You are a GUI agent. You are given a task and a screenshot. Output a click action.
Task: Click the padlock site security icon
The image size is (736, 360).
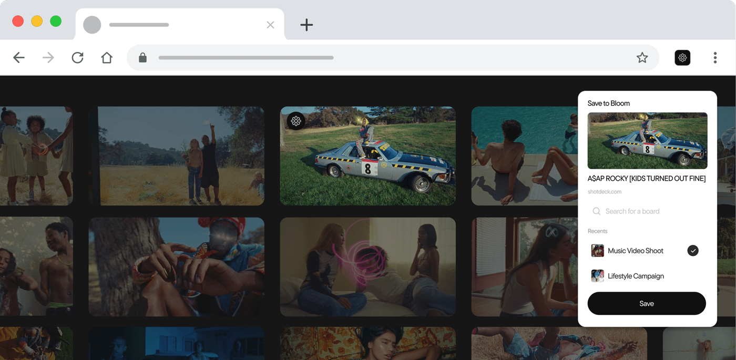point(142,58)
